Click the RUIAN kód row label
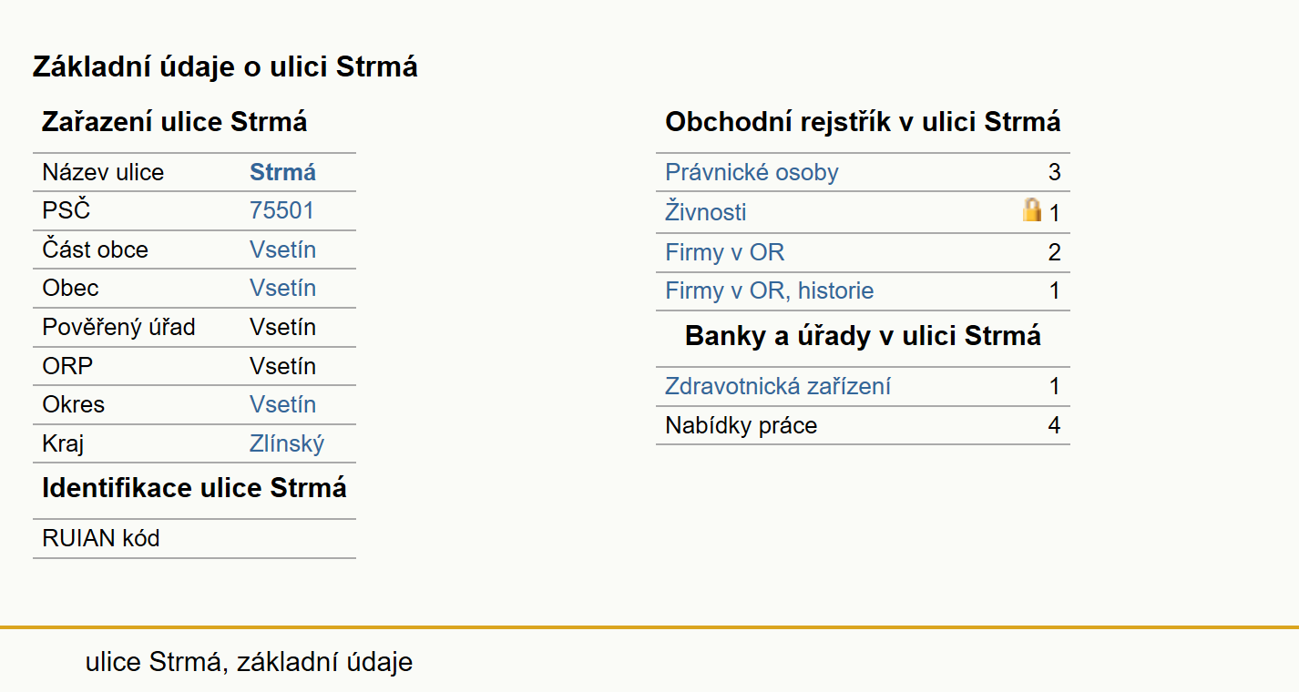This screenshot has height=692, width=1299. click(x=101, y=538)
